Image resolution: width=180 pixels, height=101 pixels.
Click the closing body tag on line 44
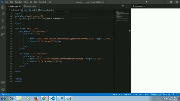(x=19, y=79)
